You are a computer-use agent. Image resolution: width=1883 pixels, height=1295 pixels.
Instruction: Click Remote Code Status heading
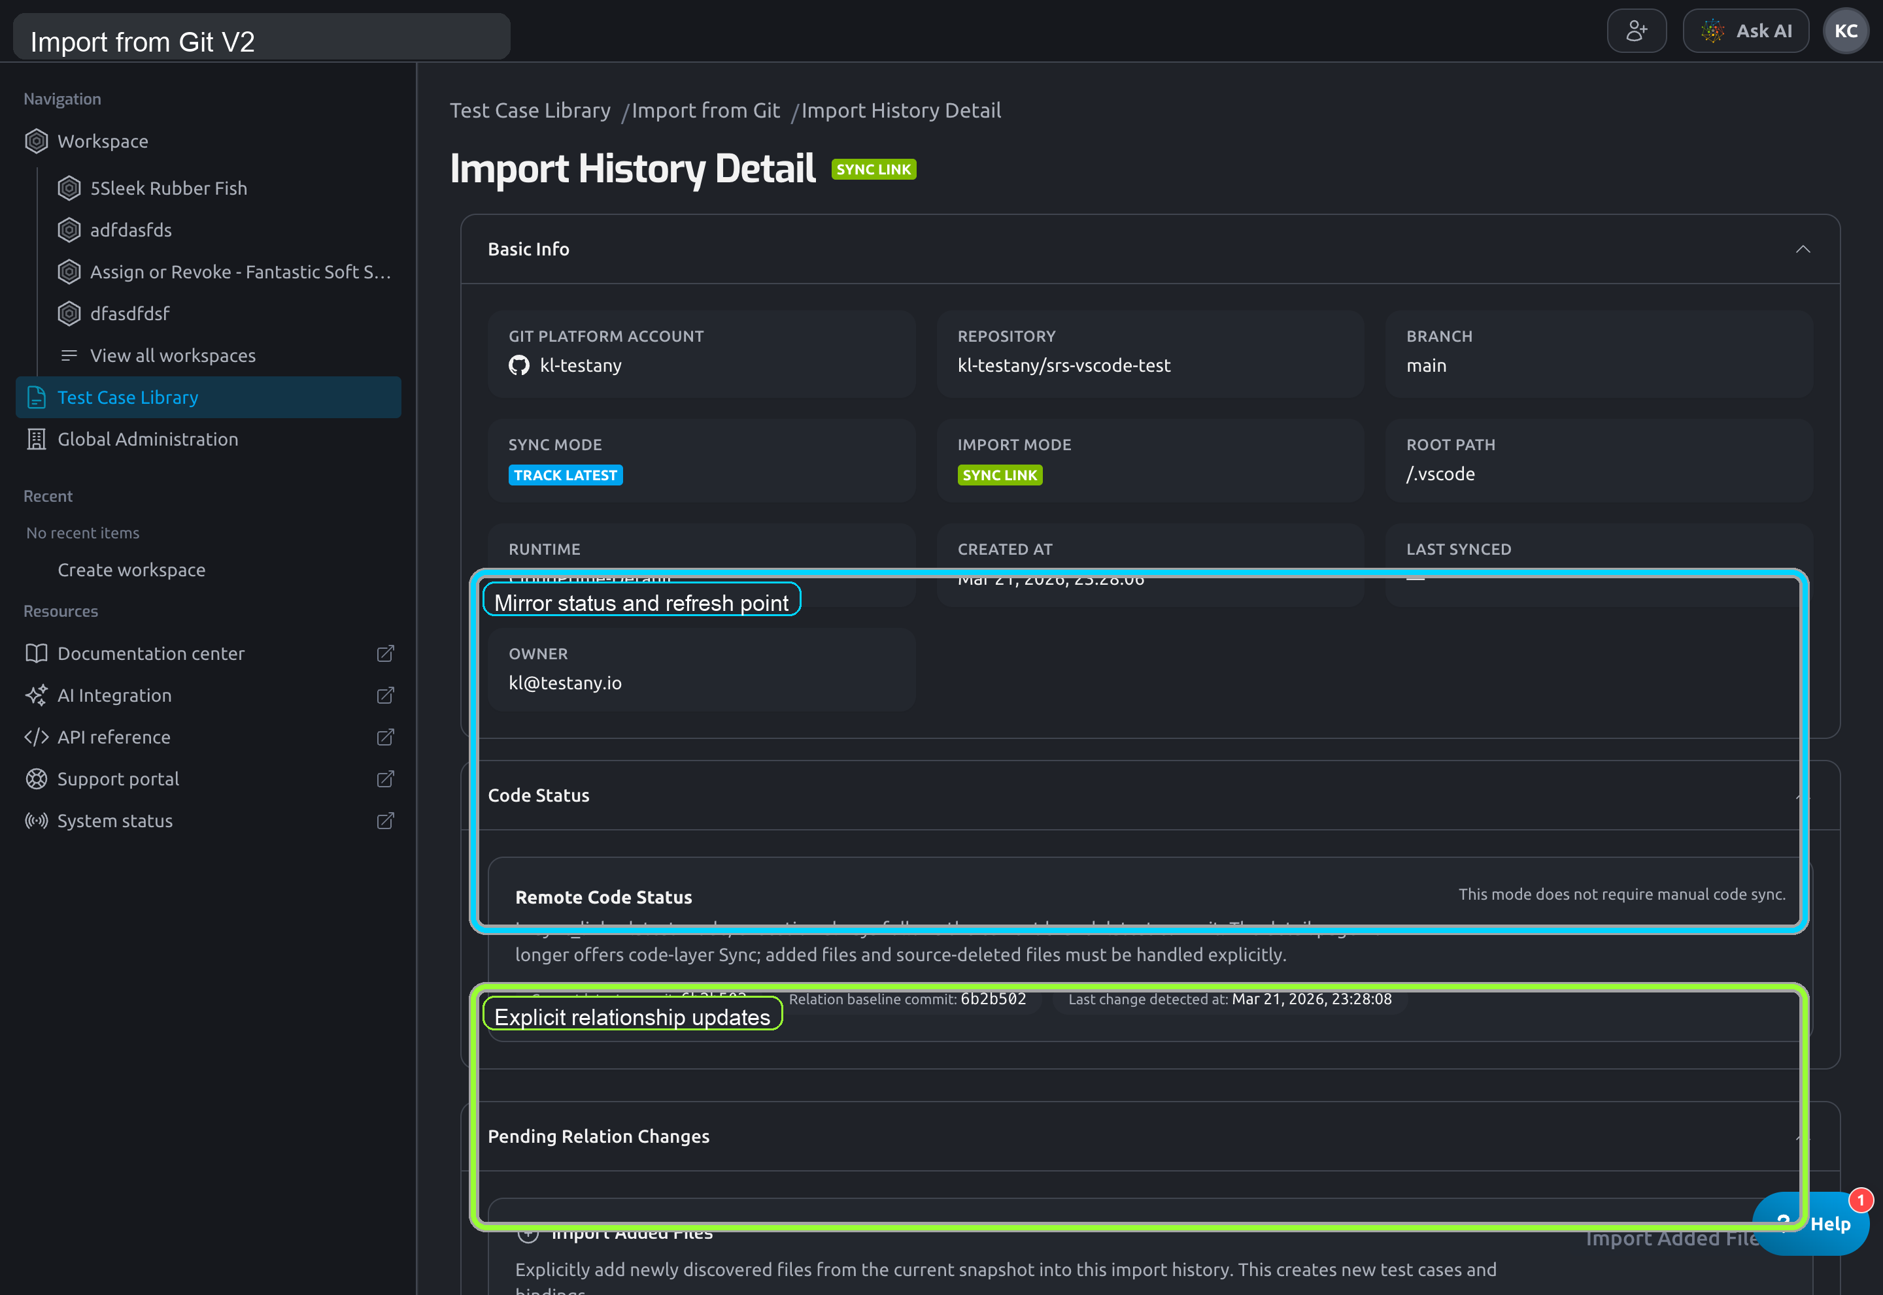[x=603, y=897]
